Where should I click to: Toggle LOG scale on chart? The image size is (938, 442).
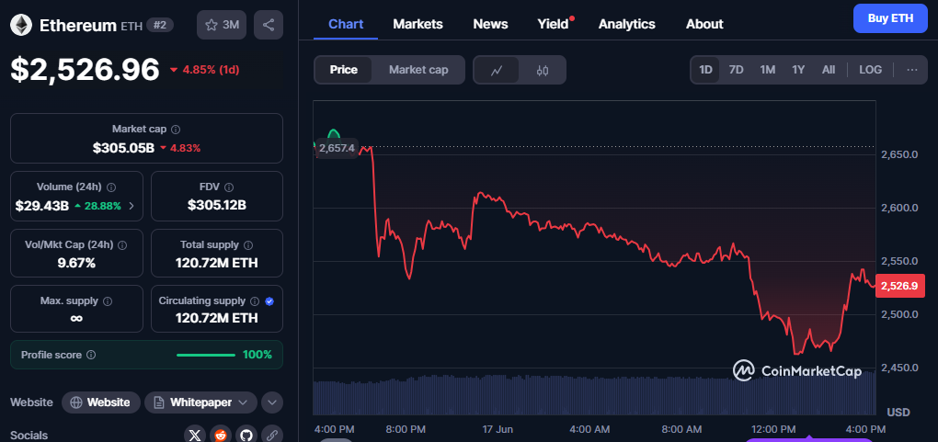870,70
